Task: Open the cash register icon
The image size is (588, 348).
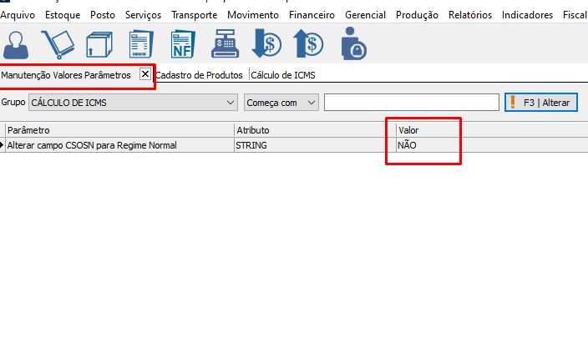Action: 224,44
